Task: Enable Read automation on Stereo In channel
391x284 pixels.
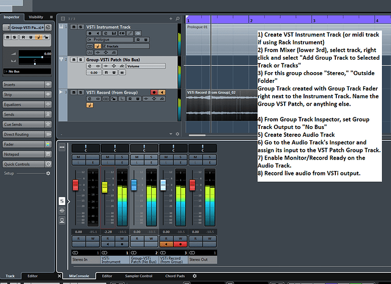Action: pos(78,239)
